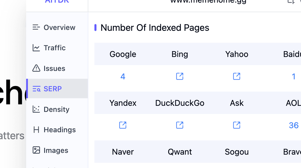Open Bing indexed pages external link icon

pyautogui.click(x=180, y=76)
